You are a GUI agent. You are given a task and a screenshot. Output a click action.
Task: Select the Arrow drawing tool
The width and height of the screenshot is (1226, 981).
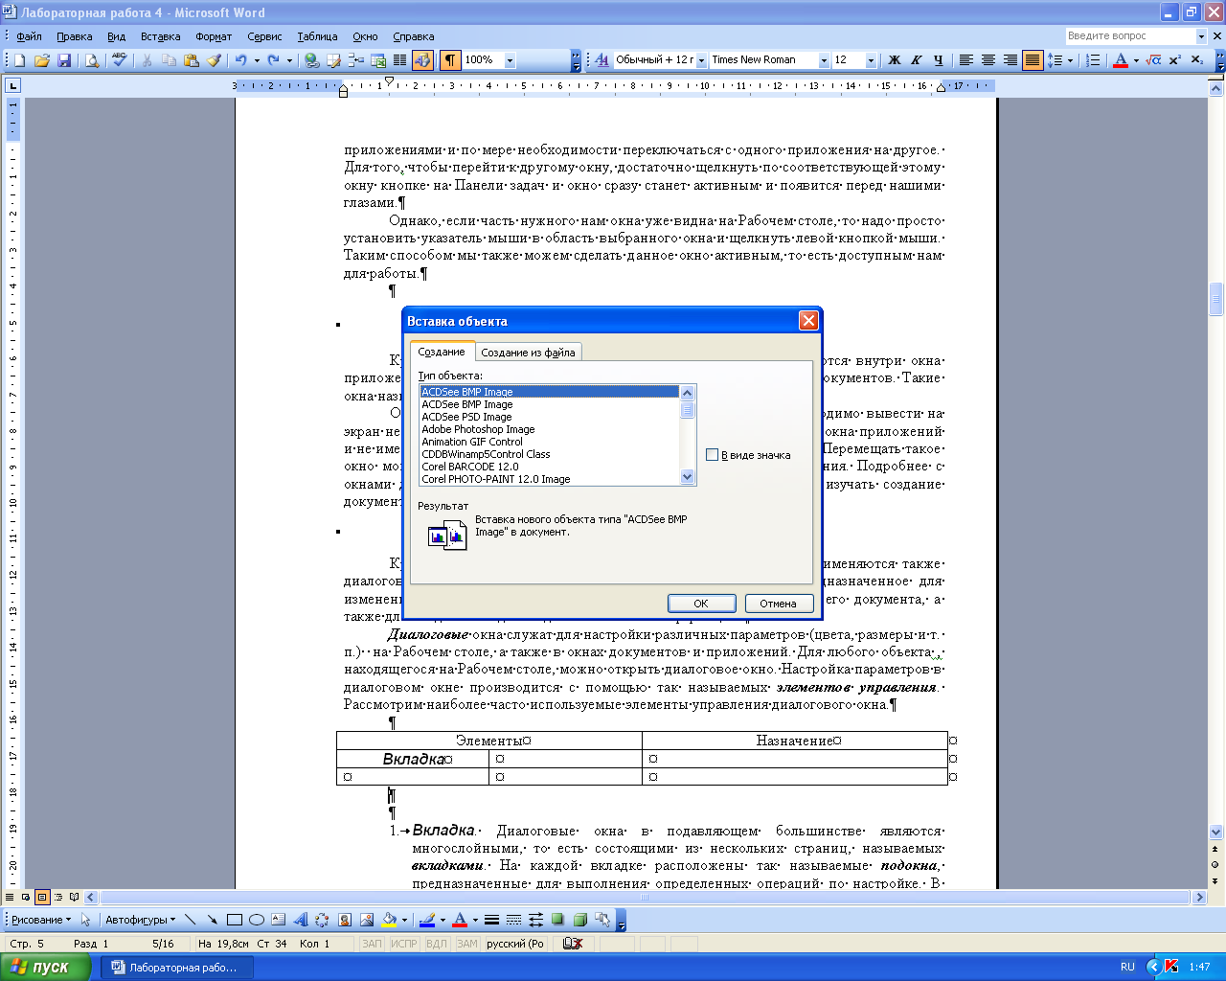212,920
